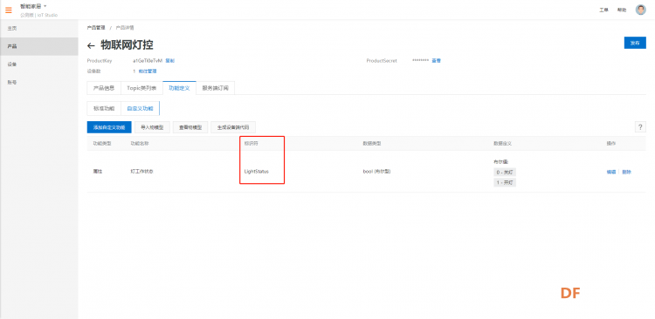This screenshot has width=655, height=319.
Task: Switch to the 功能定义 tab
Action: click(x=179, y=88)
